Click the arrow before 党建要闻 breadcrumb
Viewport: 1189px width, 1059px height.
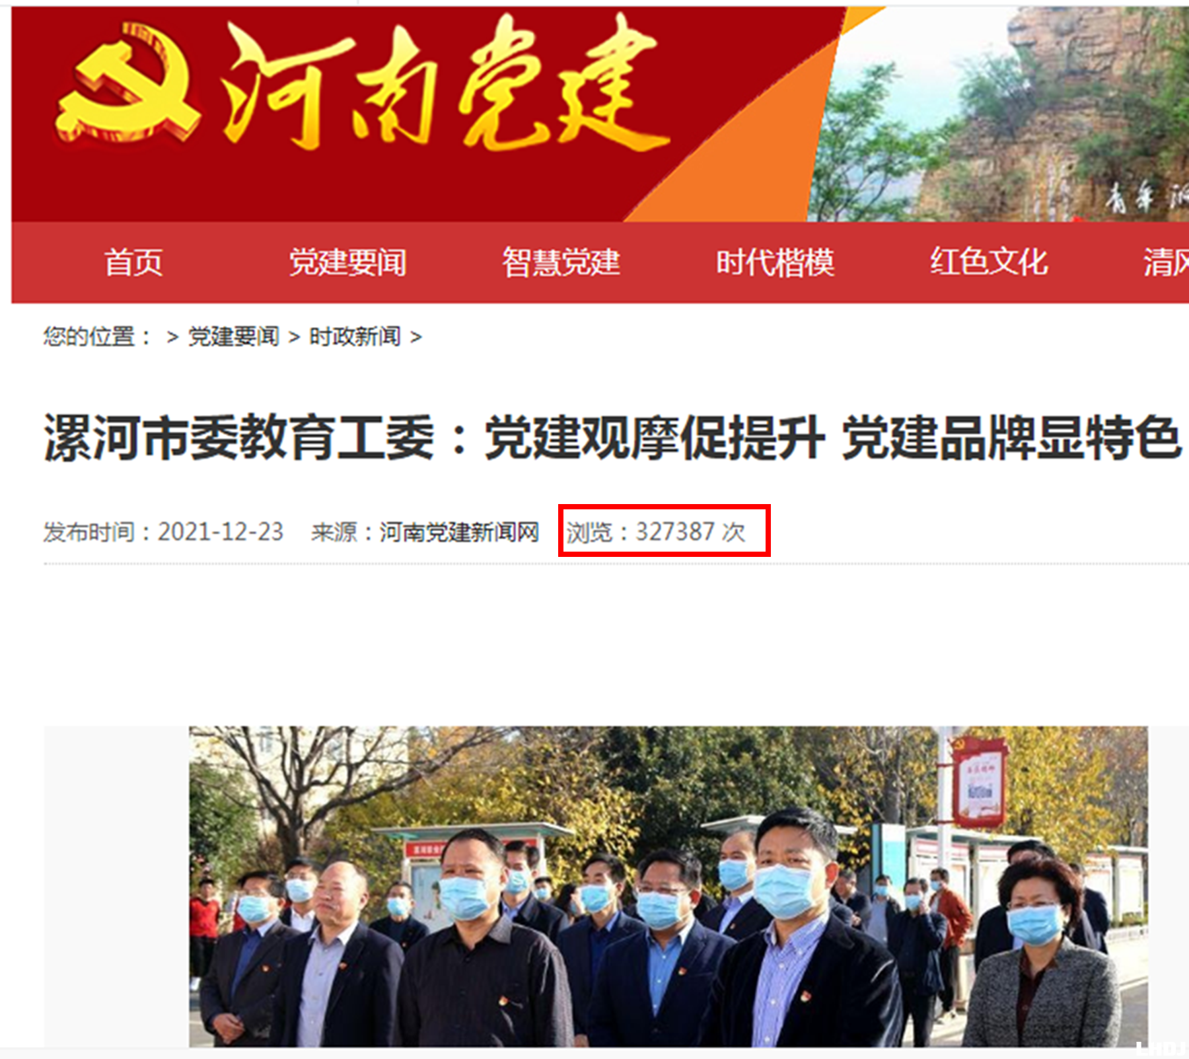172,338
